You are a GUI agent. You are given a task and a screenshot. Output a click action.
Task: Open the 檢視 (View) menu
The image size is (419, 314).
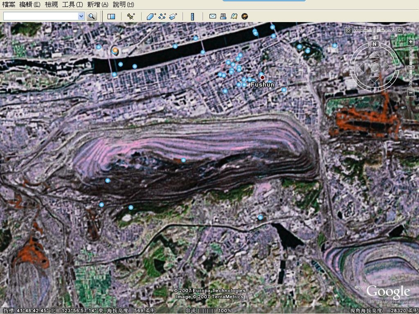pyautogui.click(x=51, y=4)
